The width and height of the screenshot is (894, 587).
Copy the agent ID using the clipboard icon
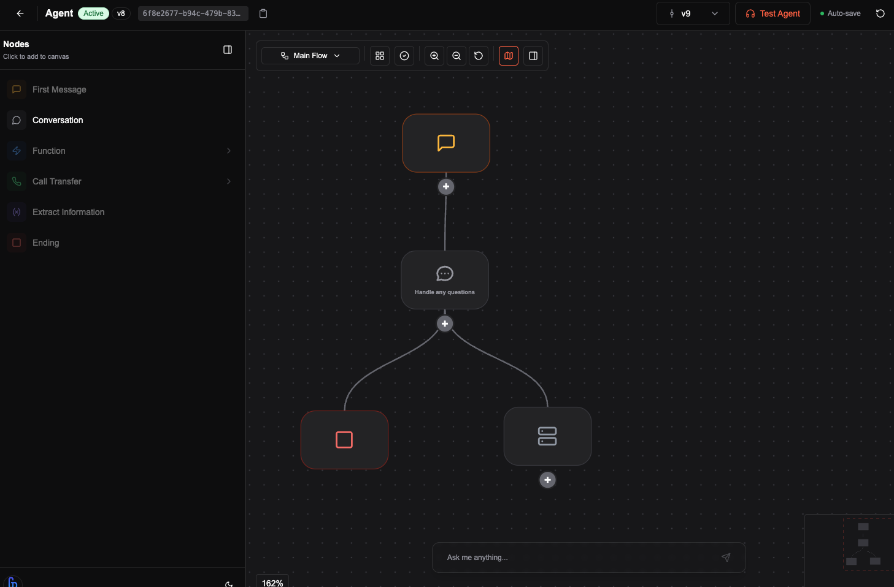pos(263,13)
